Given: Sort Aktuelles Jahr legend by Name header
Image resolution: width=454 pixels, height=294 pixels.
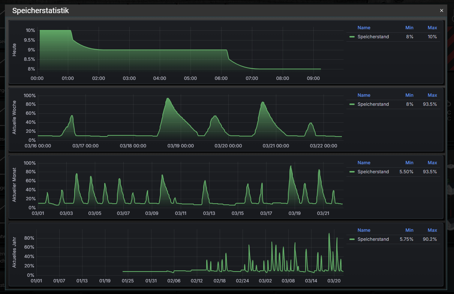Looking at the screenshot, I should tap(364, 230).
